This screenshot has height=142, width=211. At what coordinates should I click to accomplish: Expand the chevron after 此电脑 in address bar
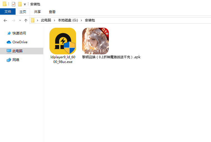tap(55, 21)
